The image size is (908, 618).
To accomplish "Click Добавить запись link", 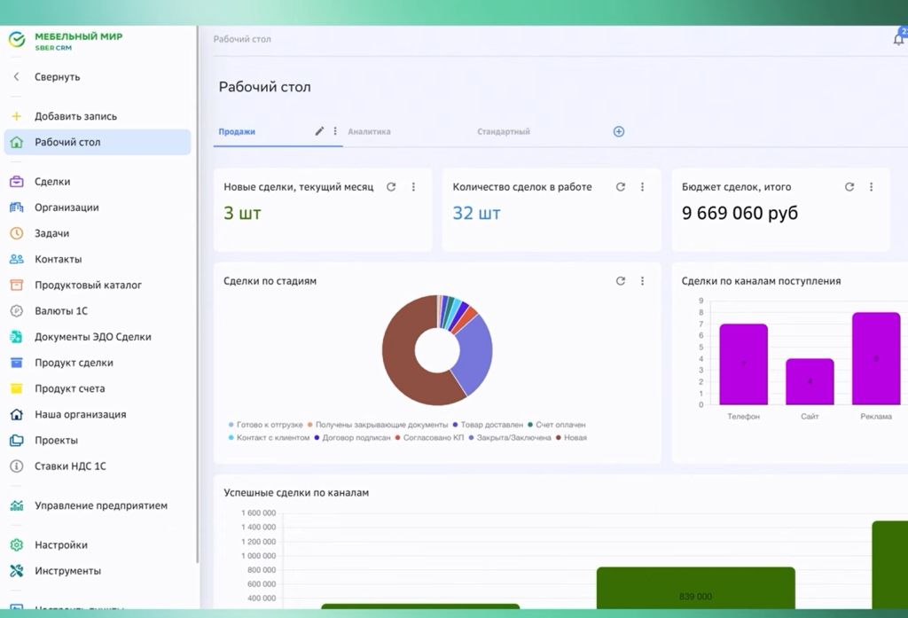I will (x=75, y=116).
